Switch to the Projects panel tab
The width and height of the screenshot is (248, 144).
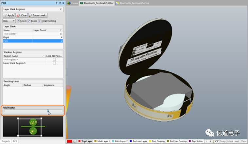pyautogui.click(x=6, y=141)
